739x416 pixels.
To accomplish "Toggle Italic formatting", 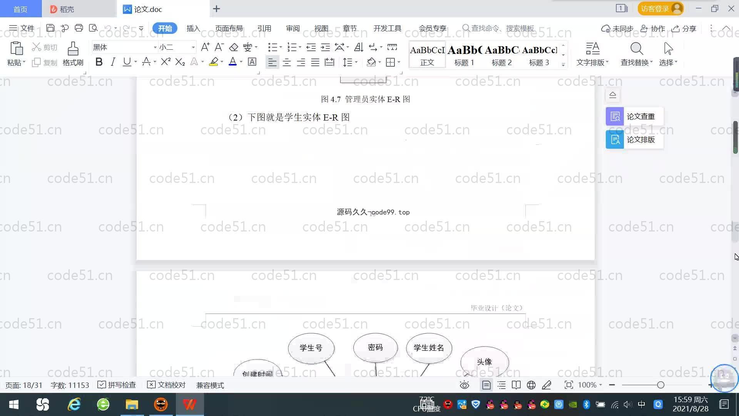I will (113, 62).
